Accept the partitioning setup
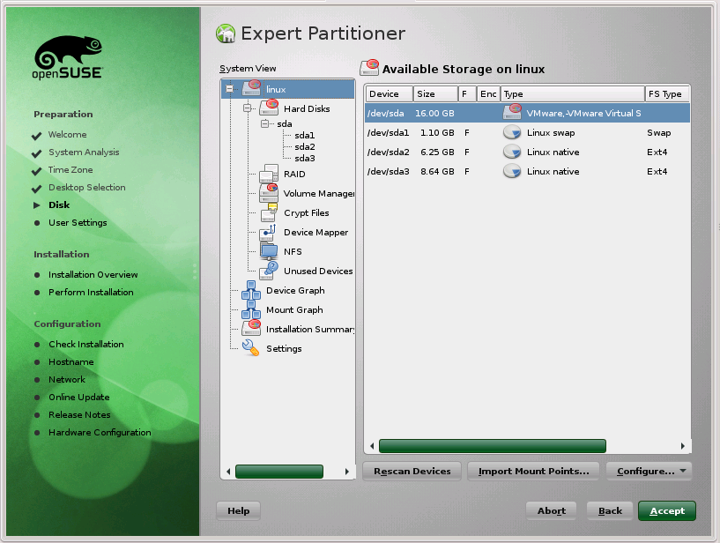The width and height of the screenshot is (720, 543). (x=667, y=510)
